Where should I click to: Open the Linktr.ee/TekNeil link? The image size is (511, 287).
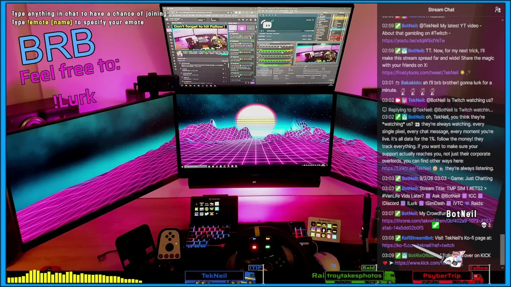tap(406, 169)
